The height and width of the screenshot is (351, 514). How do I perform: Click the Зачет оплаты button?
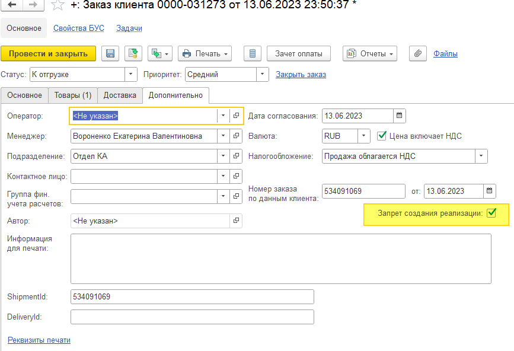(x=298, y=54)
